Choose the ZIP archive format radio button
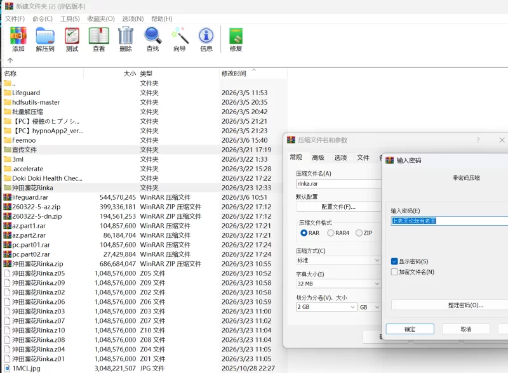 click(359, 233)
